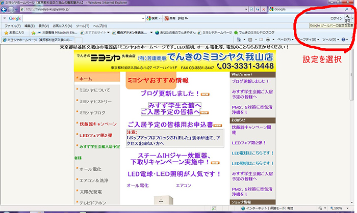Click the ログイン link in Google Toolbar
Screen dimensions: 357x213
336,18
